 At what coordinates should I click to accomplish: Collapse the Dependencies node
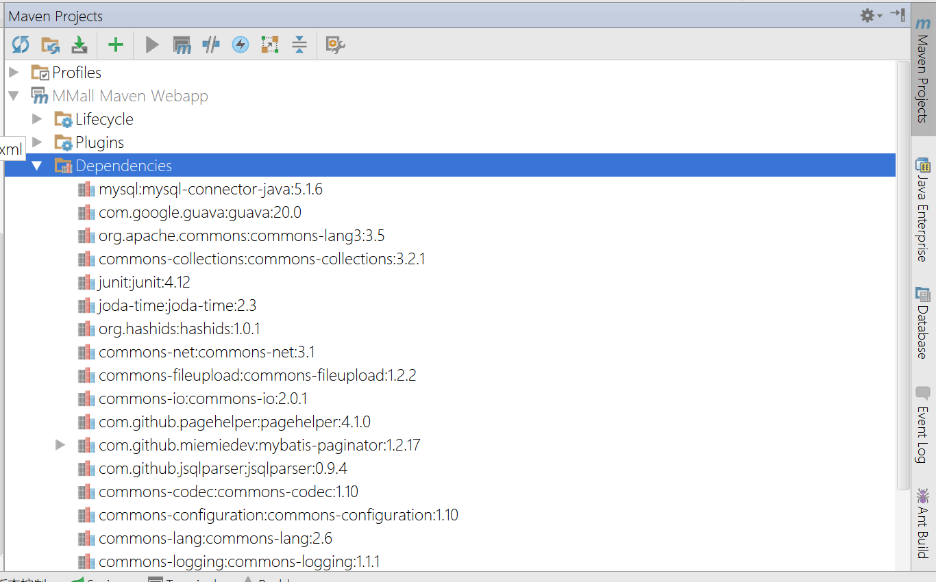point(37,166)
